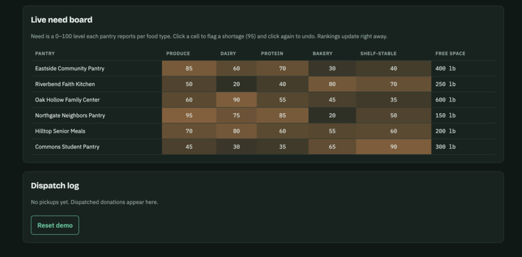Flag Riverbend Faith Kitchen produce cell 50

(x=189, y=84)
